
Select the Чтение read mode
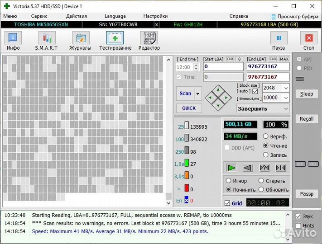tap(265, 145)
